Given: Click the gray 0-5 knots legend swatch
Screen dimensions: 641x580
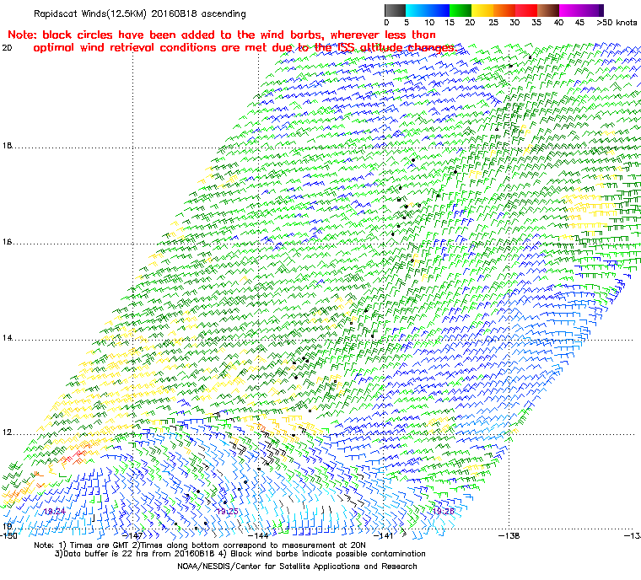Looking at the screenshot, I should tap(395, 10).
